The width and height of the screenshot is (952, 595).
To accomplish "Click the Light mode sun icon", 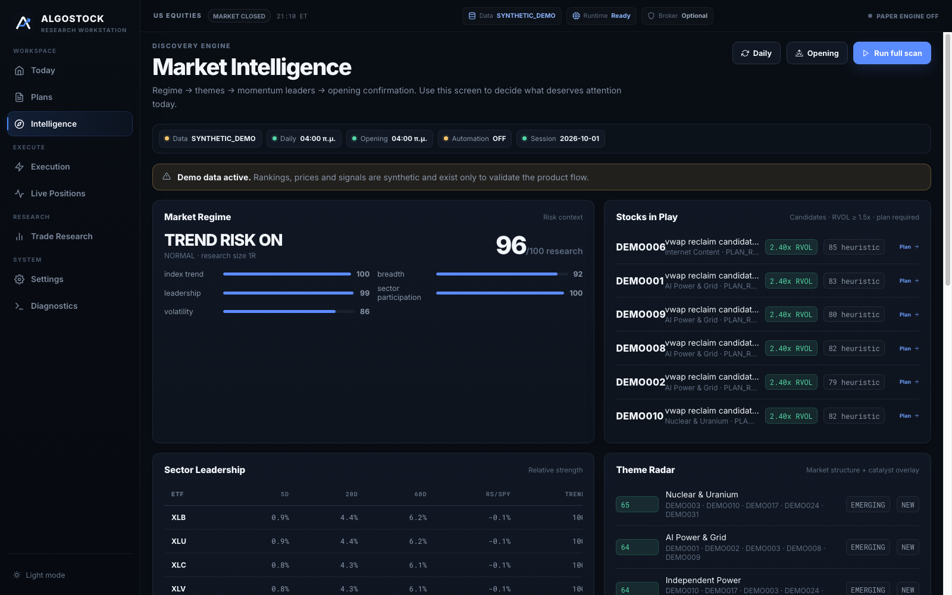I will click(17, 575).
